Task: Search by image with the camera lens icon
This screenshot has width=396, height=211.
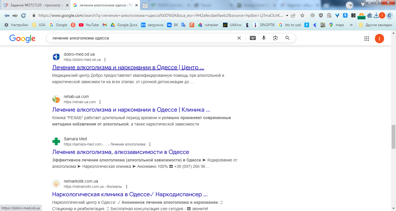Action: [x=275, y=38]
